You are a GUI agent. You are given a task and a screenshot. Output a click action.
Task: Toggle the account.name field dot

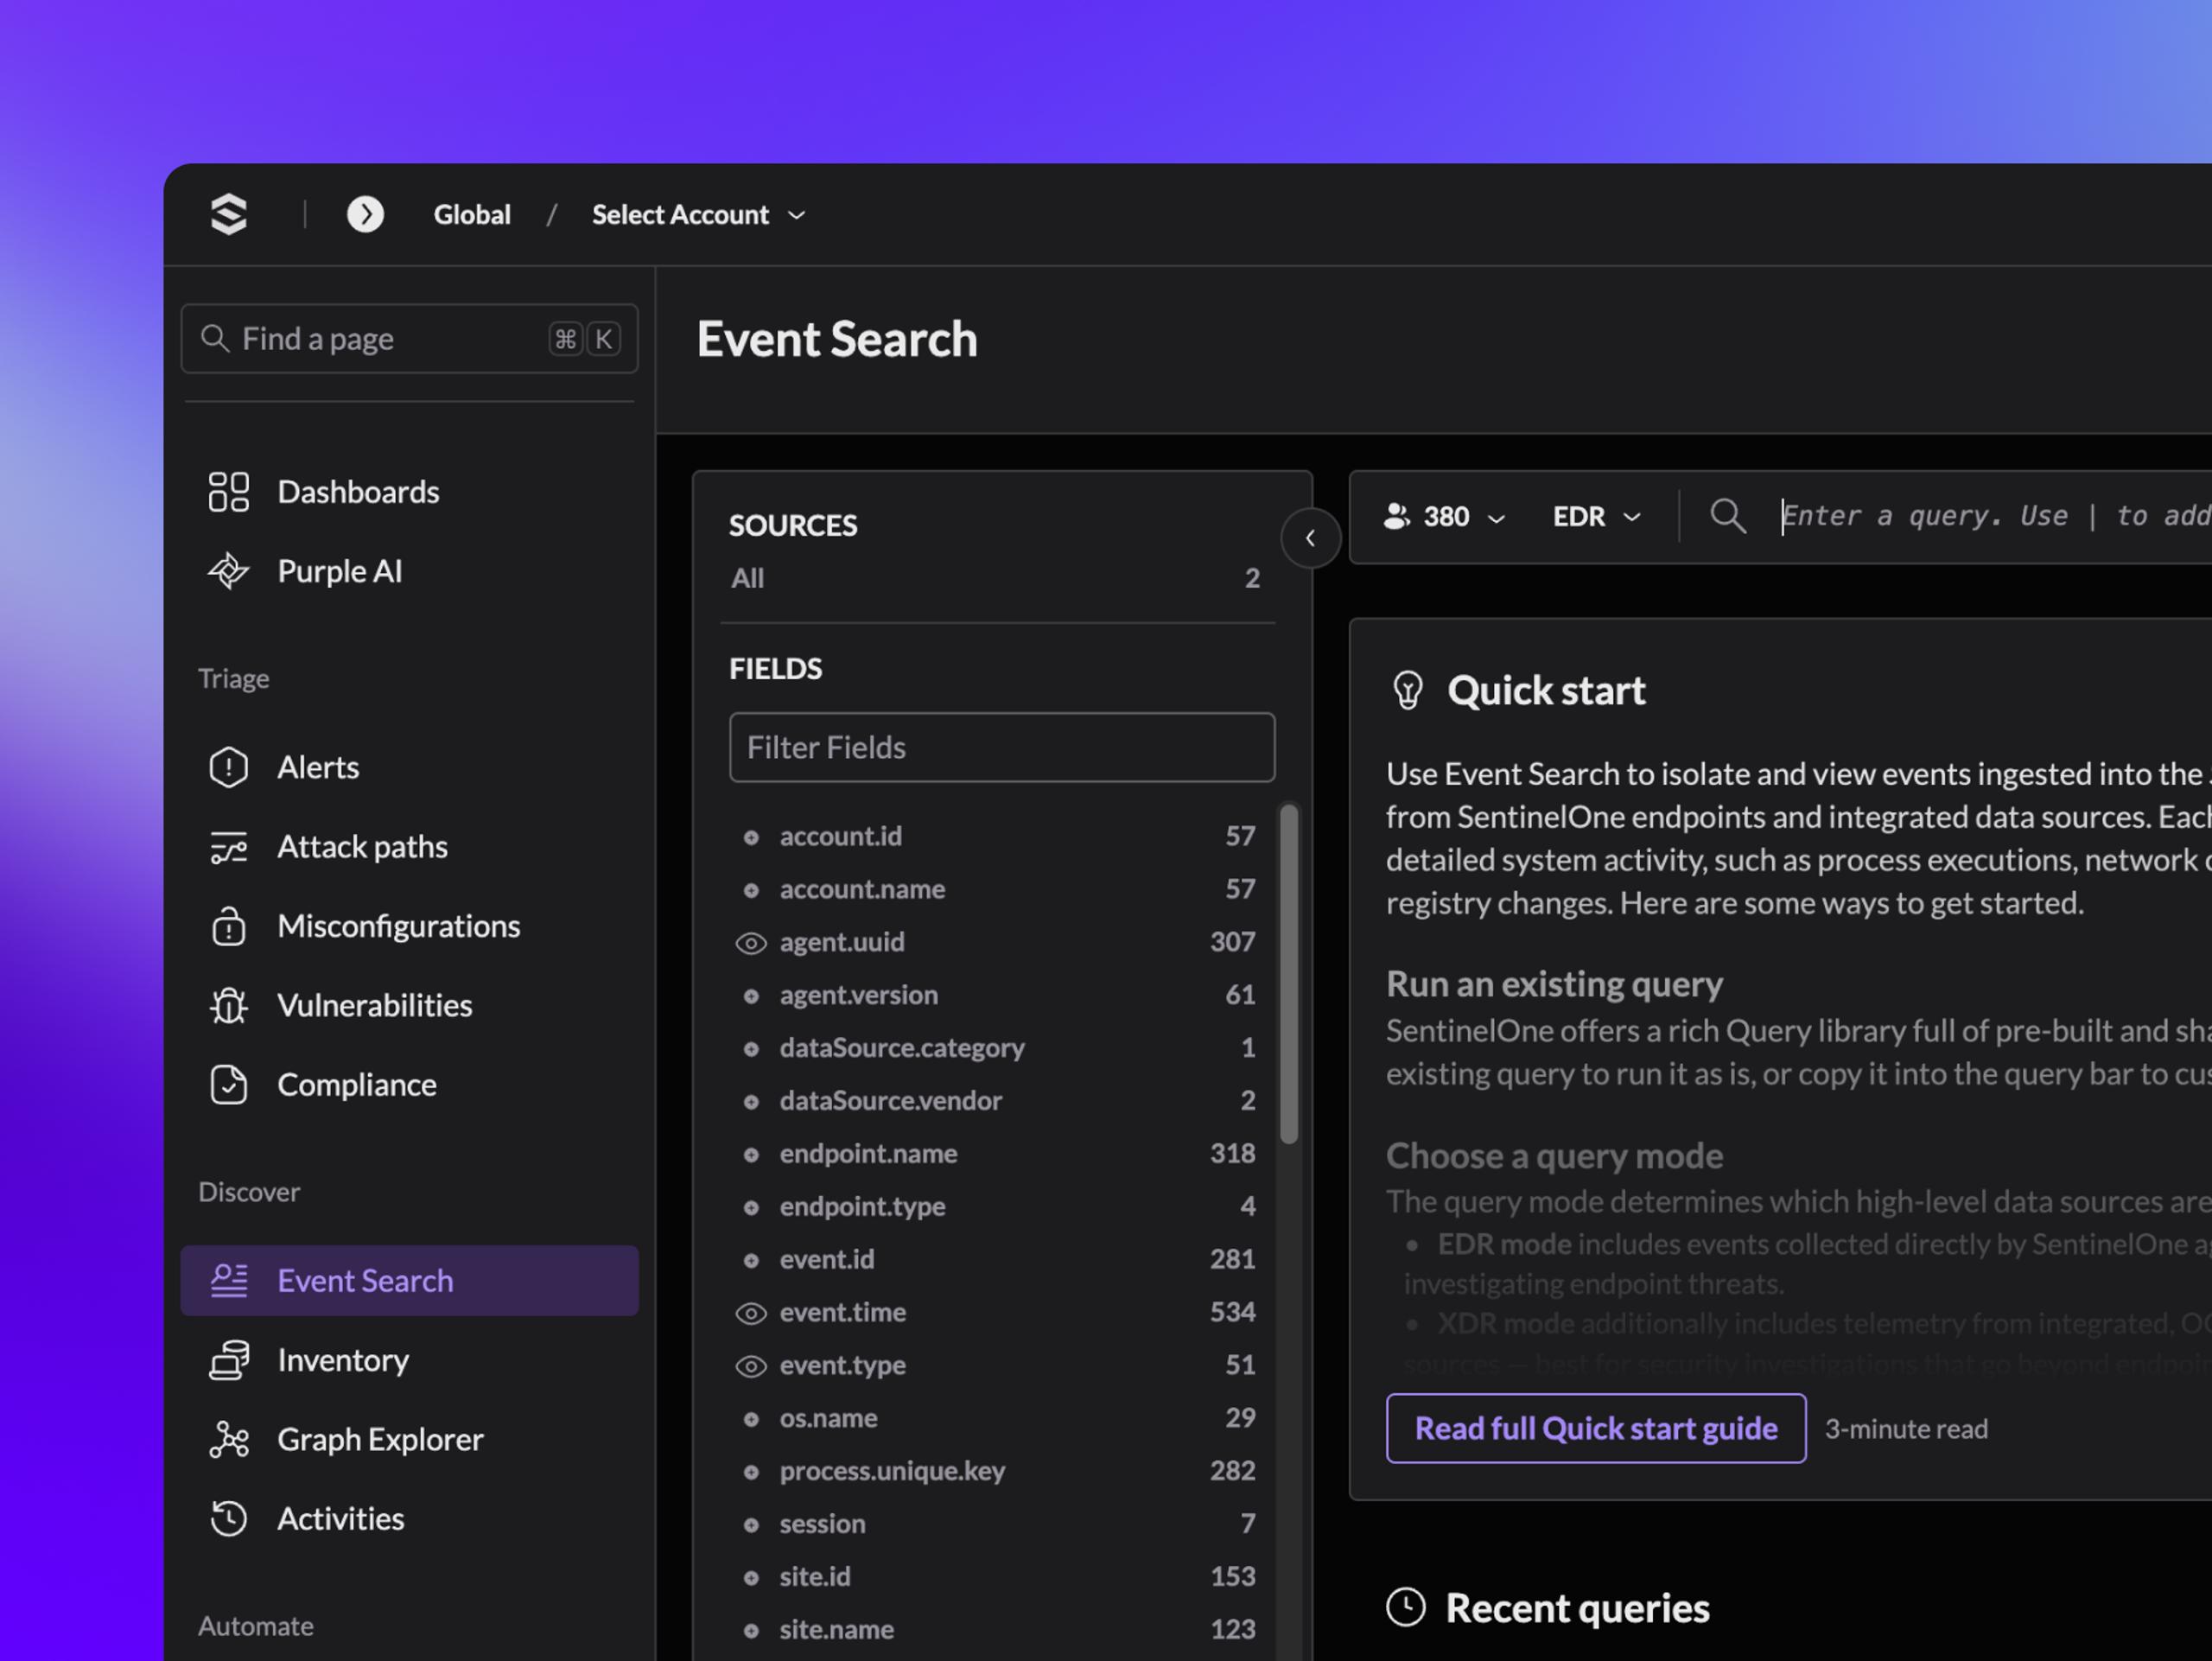751,890
